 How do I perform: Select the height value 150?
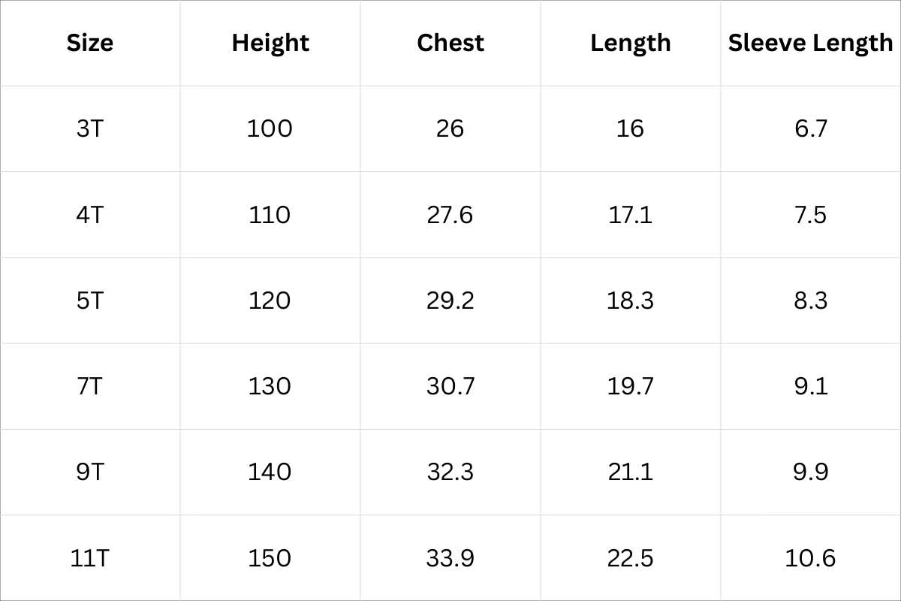[270, 558]
